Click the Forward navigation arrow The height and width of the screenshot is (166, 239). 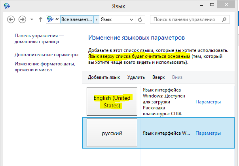point(22,19)
